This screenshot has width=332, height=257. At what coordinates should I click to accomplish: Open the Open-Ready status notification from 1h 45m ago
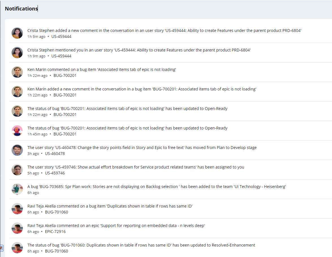pyautogui.click(x=127, y=128)
